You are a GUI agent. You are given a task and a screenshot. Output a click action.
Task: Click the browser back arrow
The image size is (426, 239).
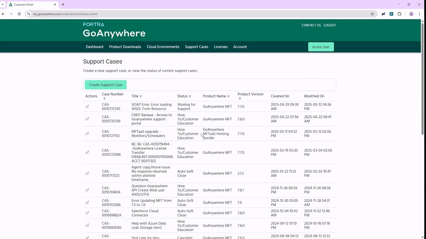click(3, 14)
